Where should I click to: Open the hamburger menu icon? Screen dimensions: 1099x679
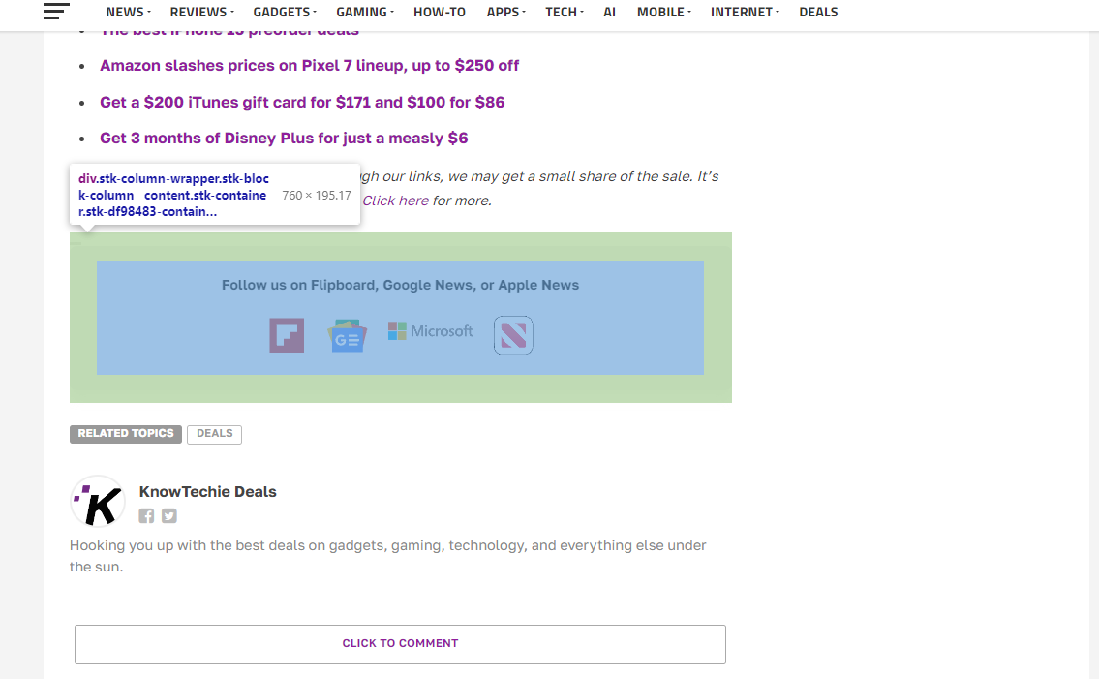56,12
